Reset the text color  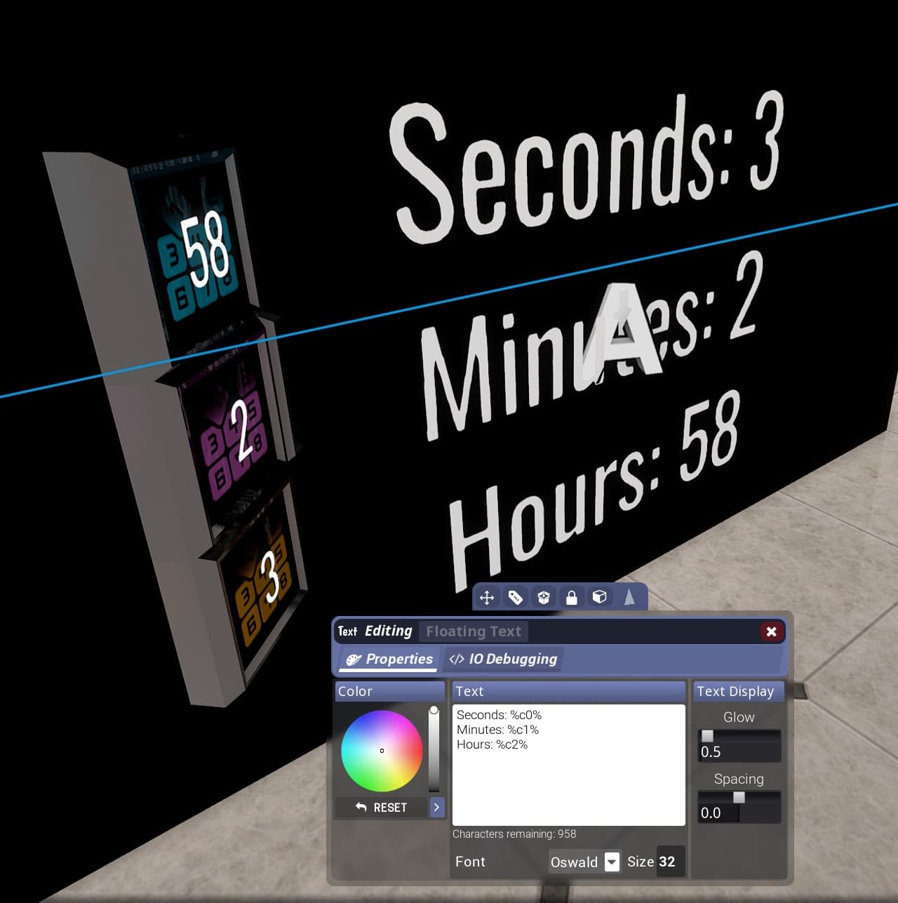[381, 808]
